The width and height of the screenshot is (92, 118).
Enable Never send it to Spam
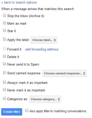4,64
